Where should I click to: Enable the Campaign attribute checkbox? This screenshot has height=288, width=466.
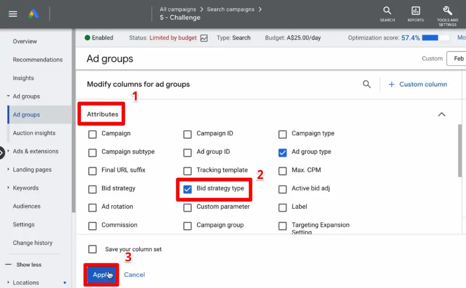click(x=92, y=134)
